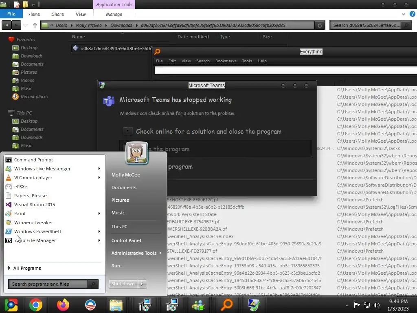Launch ePSXe emulator
Viewport: 417px width, 313px height.
20,187
